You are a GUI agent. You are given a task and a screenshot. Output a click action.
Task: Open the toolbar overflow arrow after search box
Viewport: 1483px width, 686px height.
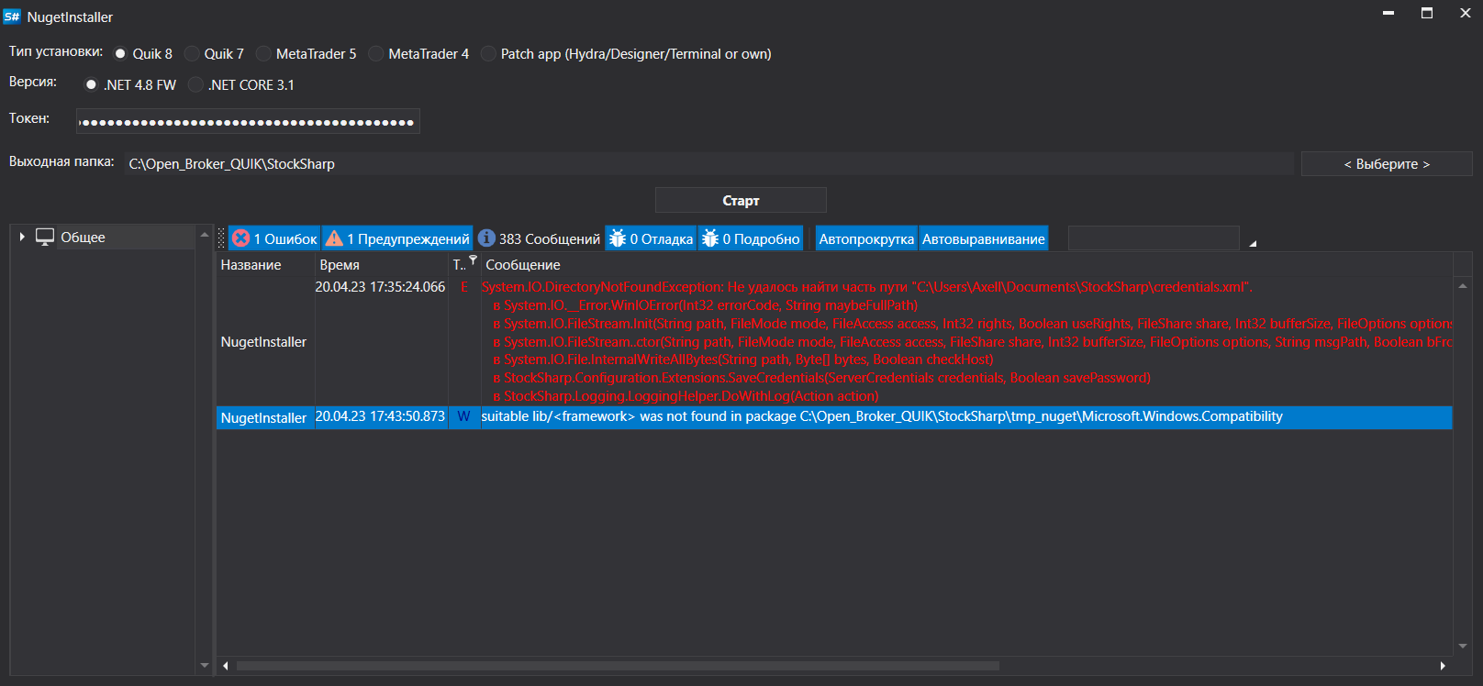click(x=1252, y=243)
